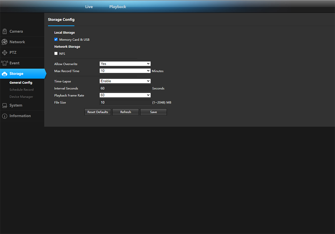Focus the Interval Seconds input field
Viewport: 335px width, 234px height.
coord(125,89)
